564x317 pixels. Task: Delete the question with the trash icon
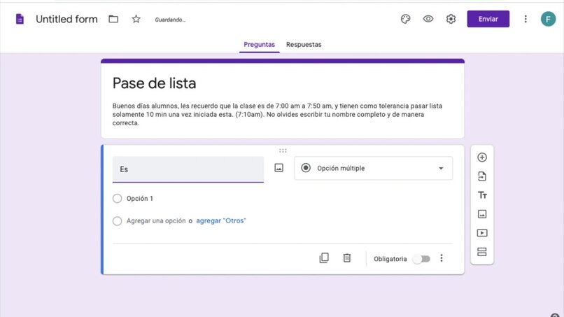(x=347, y=258)
